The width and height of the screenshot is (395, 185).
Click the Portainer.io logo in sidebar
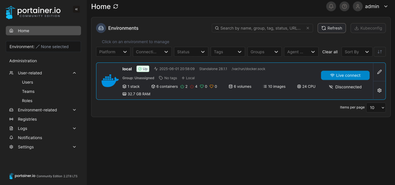33,12
